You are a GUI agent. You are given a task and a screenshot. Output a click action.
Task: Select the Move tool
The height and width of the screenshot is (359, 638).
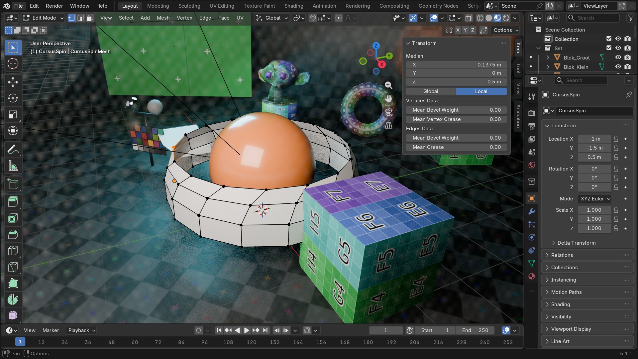coord(13,82)
